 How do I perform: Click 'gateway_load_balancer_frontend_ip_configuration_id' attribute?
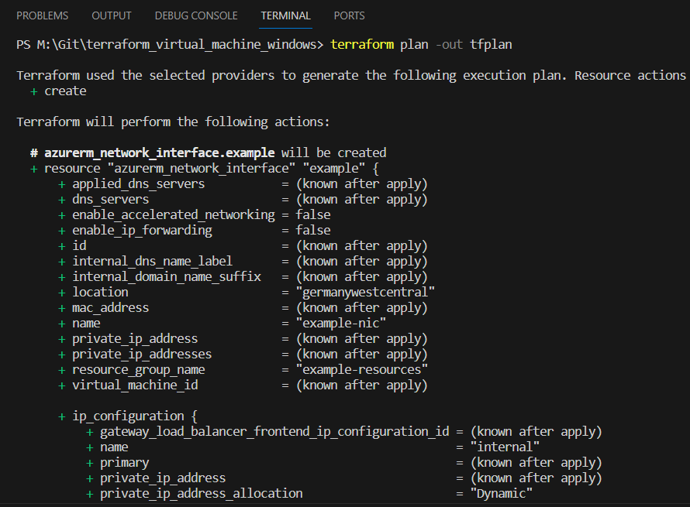pos(274,432)
